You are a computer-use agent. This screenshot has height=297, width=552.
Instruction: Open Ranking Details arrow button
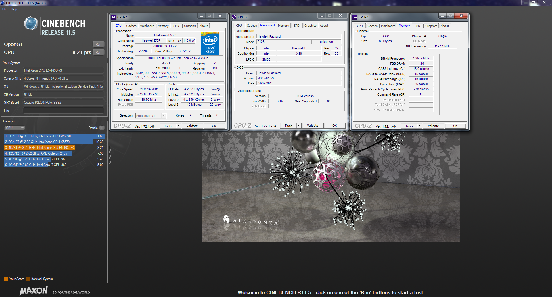point(102,128)
